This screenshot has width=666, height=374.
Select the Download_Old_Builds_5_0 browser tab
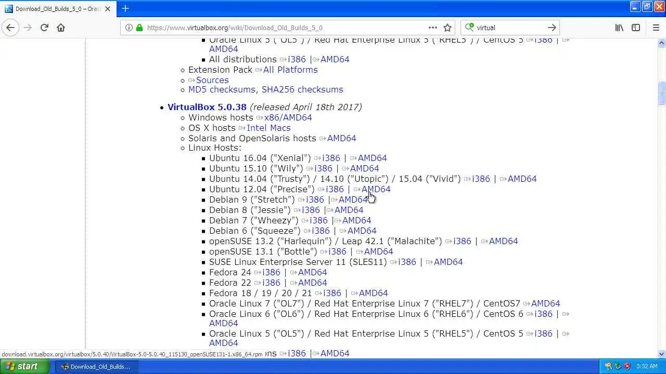58,9
